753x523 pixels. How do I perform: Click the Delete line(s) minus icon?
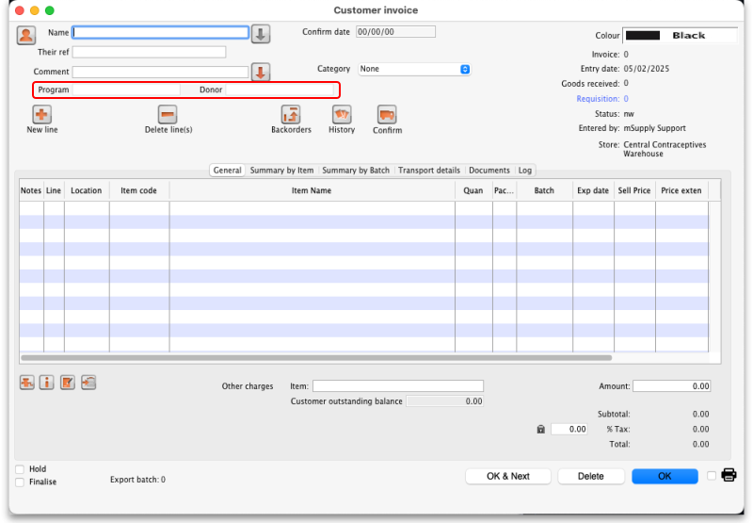tap(168, 114)
